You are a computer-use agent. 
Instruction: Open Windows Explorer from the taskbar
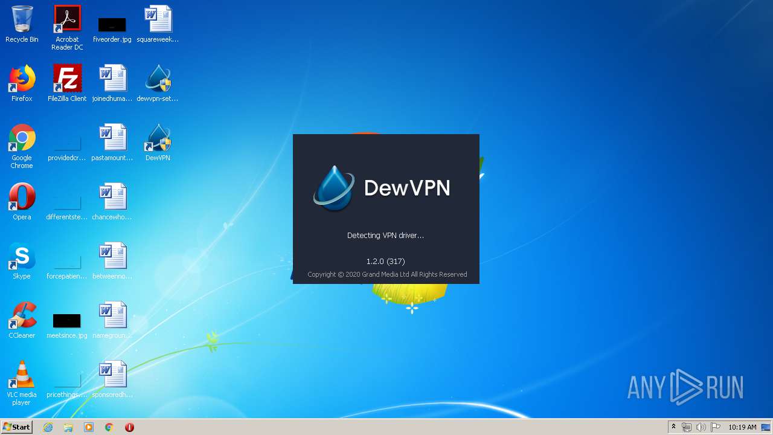pos(68,427)
